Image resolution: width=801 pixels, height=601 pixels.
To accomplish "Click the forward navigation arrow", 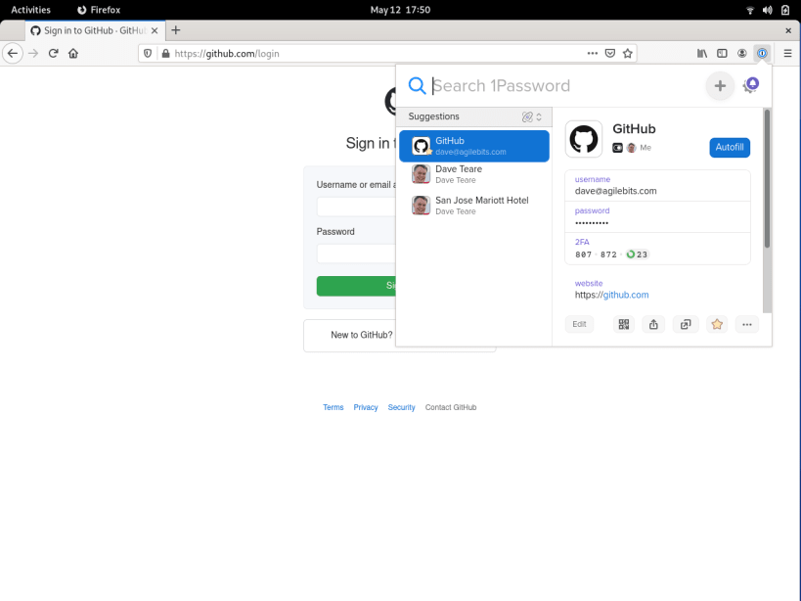I will pyautogui.click(x=33, y=53).
